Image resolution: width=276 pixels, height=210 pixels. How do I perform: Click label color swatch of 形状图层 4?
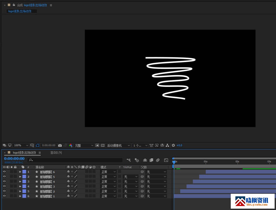pos(24,181)
